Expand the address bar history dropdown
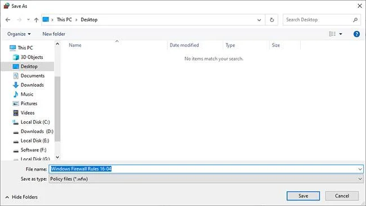Screen dimensions: 366x206 pos(259,20)
